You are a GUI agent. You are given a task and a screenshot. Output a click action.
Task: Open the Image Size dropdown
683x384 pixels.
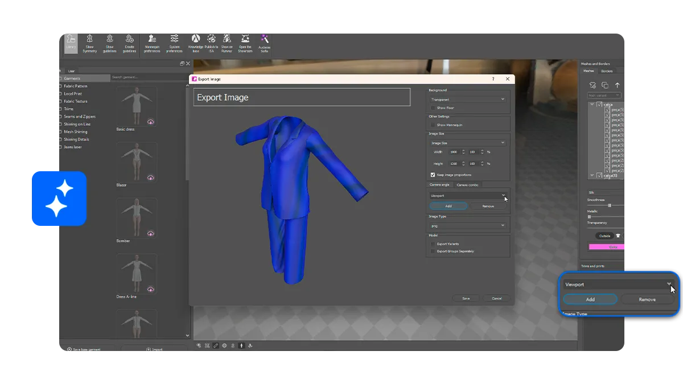pyautogui.click(x=468, y=143)
